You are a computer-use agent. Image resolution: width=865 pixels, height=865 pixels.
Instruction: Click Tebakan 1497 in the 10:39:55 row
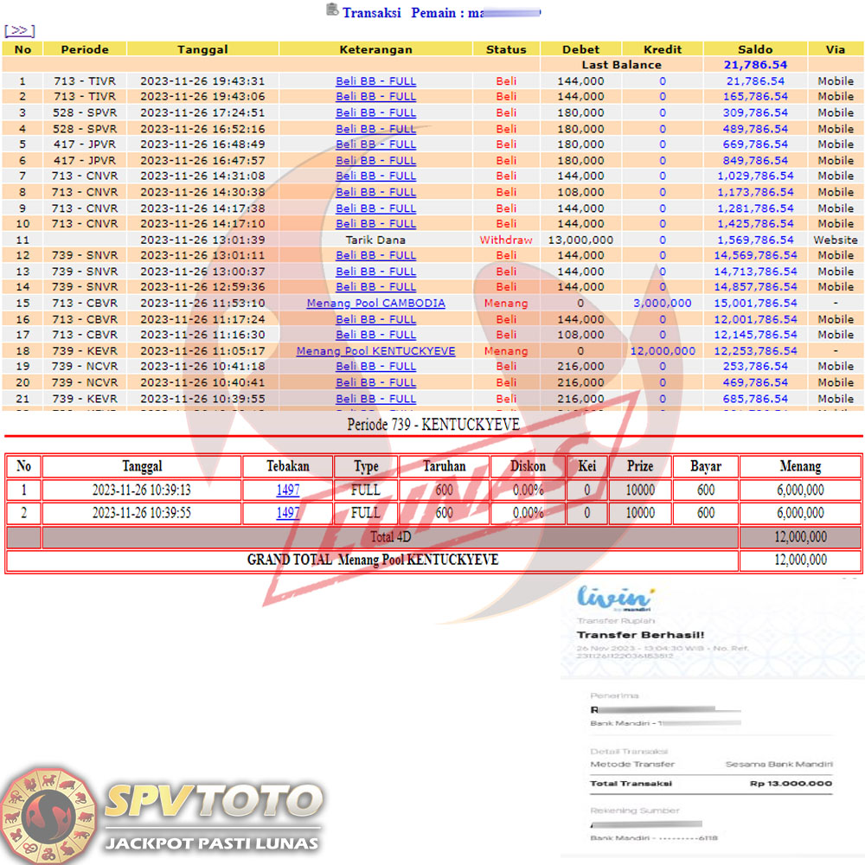pos(288,512)
